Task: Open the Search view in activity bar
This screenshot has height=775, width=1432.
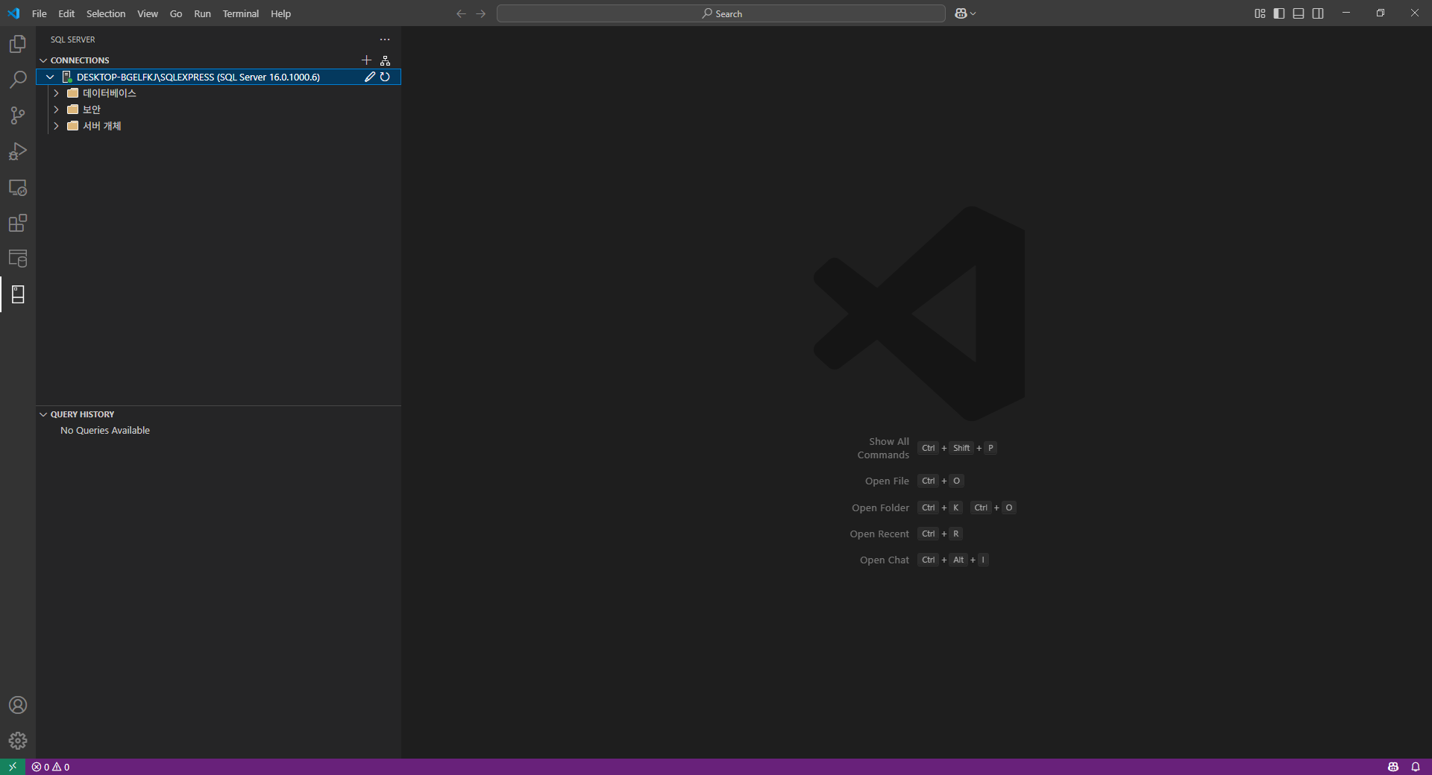Action: tap(18, 80)
